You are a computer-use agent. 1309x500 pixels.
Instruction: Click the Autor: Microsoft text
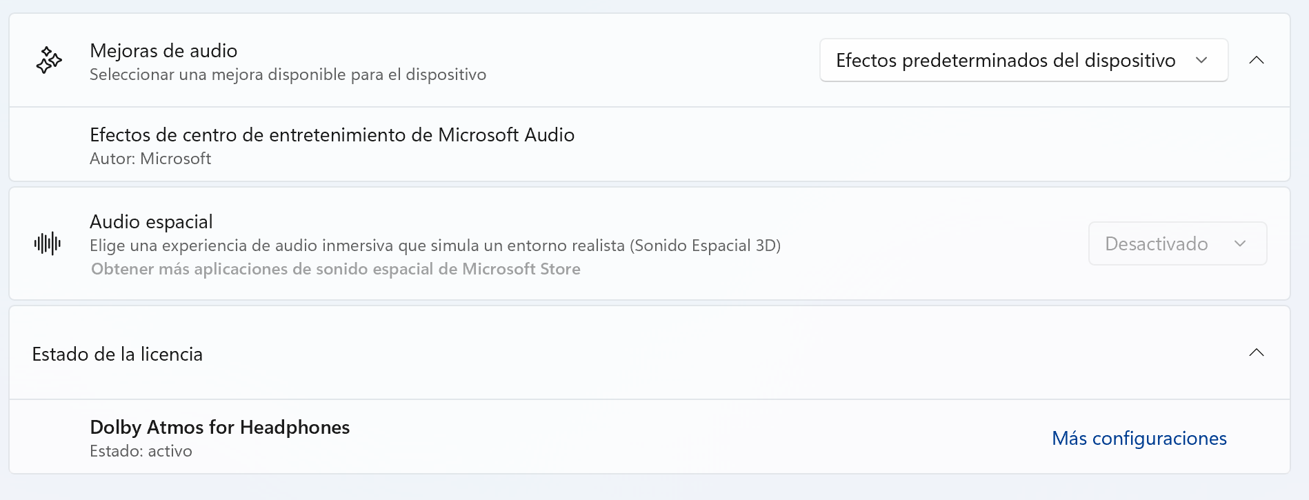(150, 159)
